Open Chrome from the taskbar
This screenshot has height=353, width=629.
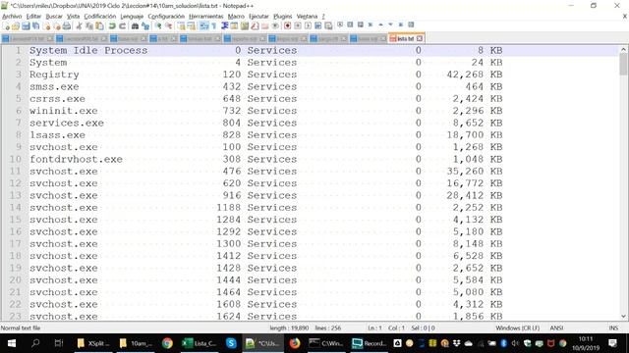click(x=167, y=343)
